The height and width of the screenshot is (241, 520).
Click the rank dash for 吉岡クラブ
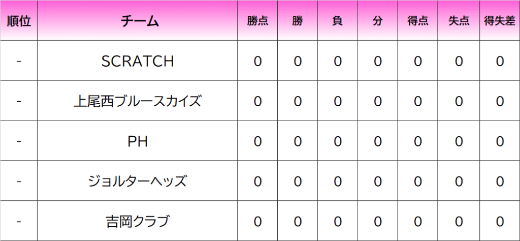(19, 222)
